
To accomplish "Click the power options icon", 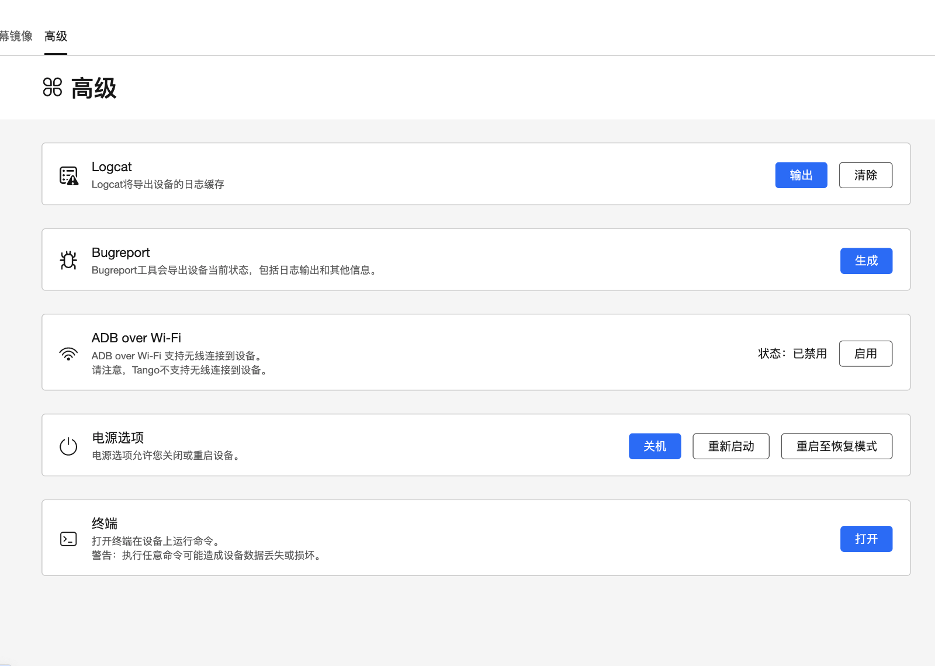I will pos(68,446).
